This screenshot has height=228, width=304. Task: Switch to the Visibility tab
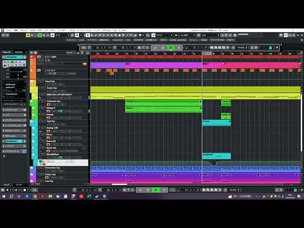18,52
